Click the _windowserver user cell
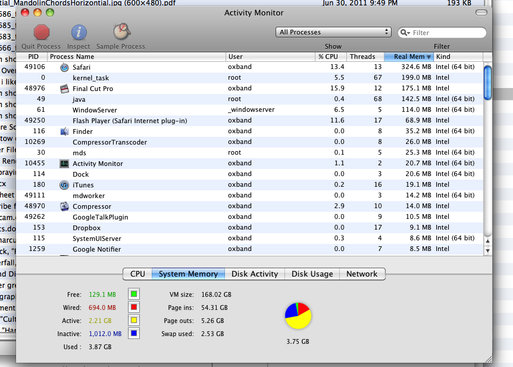The image size is (513, 367). (x=251, y=109)
